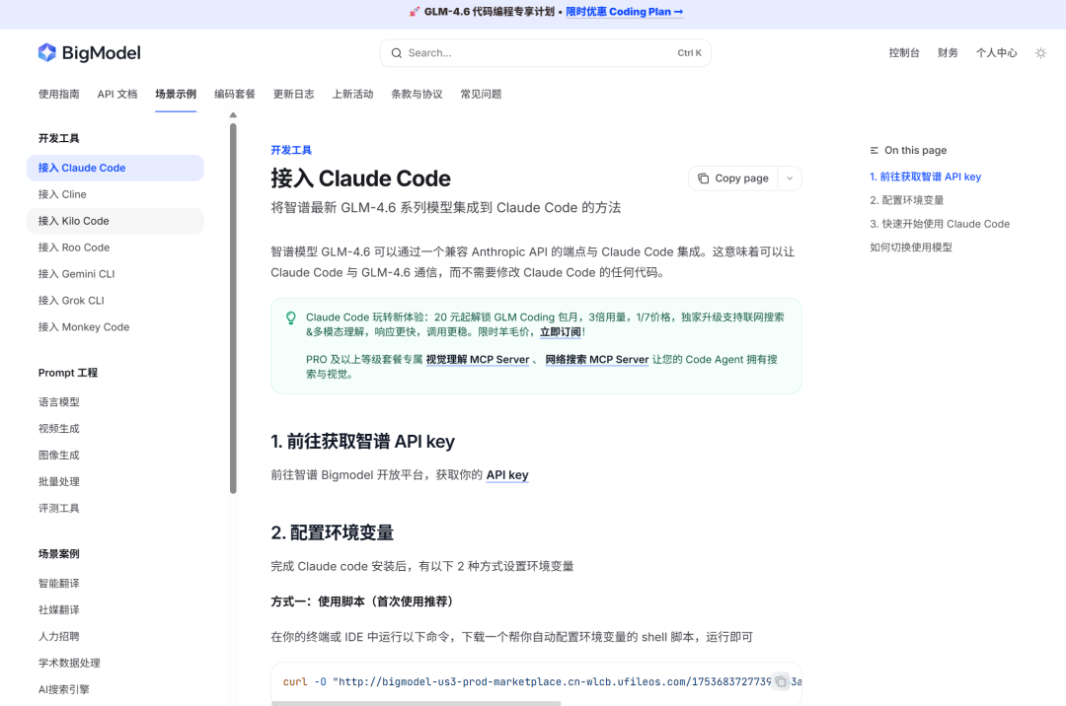This screenshot has width=1066, height=706.
Task: Click the On this page list icon
Action: tap(875, 150)
